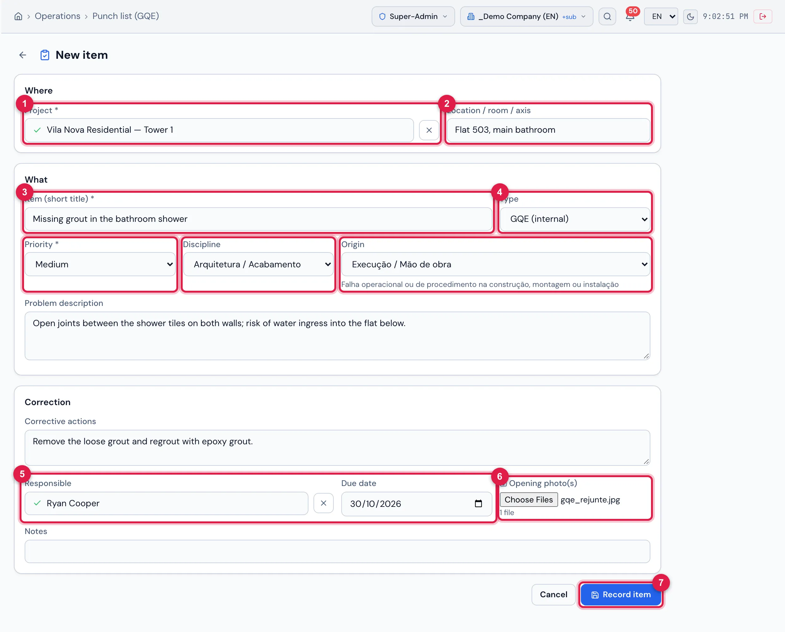
Task: Clear the Ryan Cooper responsible selection
Action: pyautogui.click(x=323, y=503)
